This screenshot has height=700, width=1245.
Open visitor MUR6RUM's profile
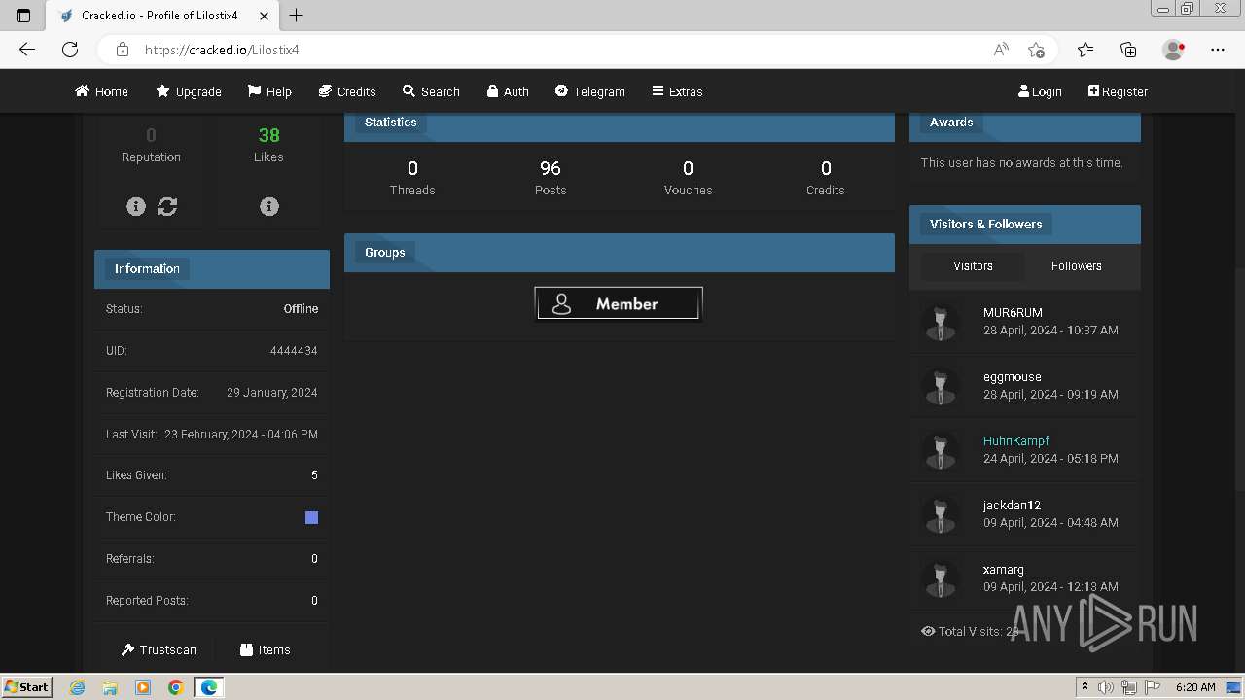tap(1013, 313)
